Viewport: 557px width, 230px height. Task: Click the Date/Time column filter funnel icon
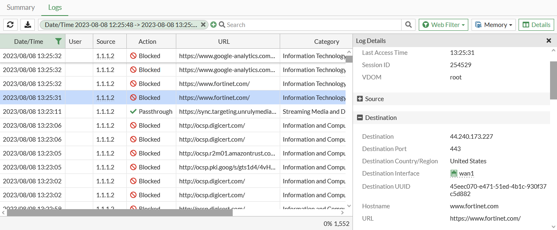click(58, 41)
